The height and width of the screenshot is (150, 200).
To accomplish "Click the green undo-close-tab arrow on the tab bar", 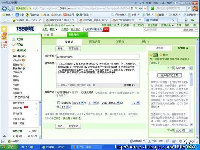I will [x=192, y=20].
